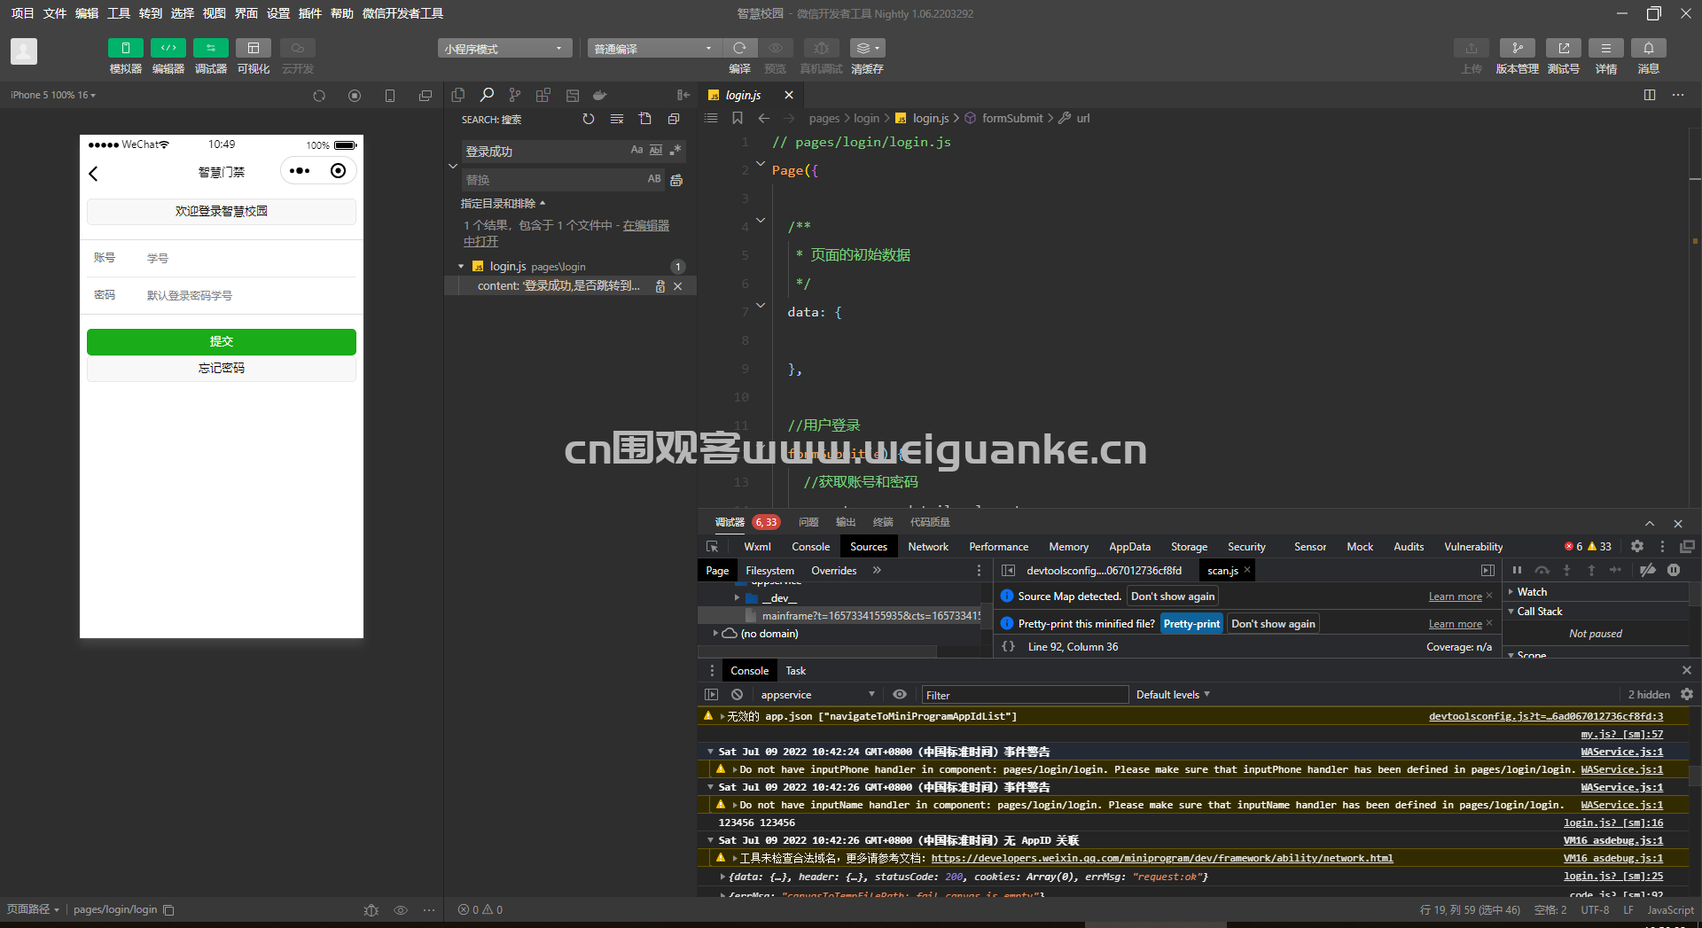The height and width of the screenshot is (928, 1702).
Task: Click formSubmit in breadcrumb
Action: point(1012,118)
